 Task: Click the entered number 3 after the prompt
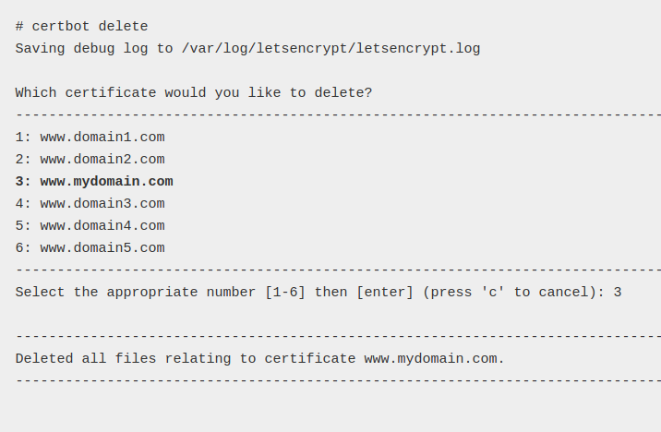(x=618, y=292)
